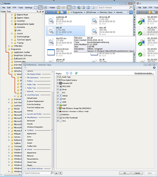Open Download more plugins link

144,73
